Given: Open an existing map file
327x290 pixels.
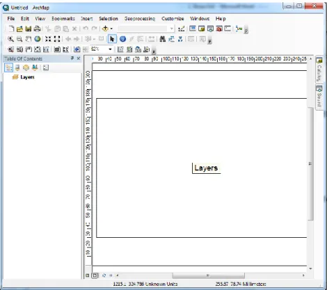Looking at the screenshot, I should pyautogui.click(x=19, y=29).
